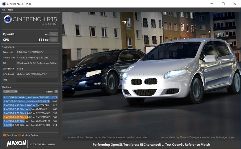Minimize the Cinebench window
241x149 pixels.
pos(212,4)
